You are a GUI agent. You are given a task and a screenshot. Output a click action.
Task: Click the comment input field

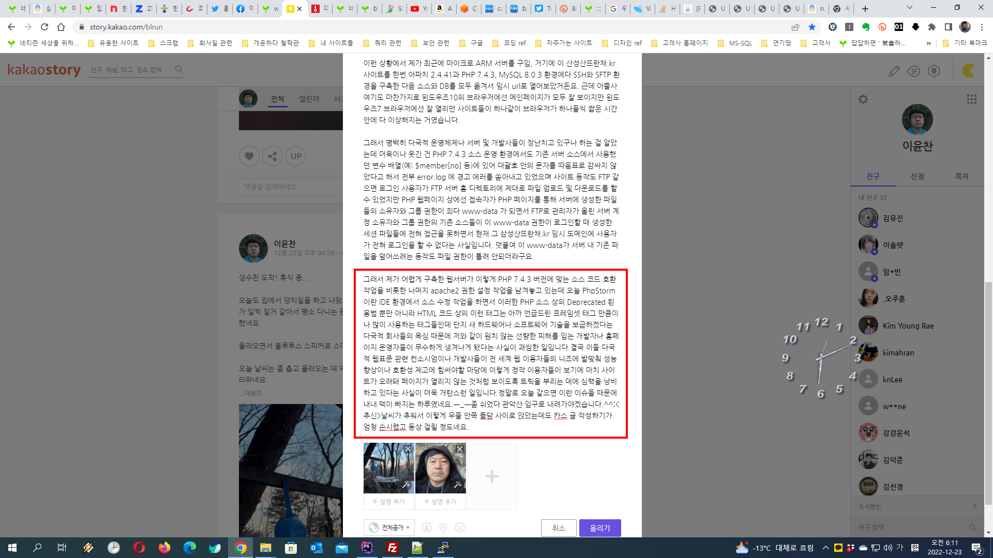click(x=291, y=187)
